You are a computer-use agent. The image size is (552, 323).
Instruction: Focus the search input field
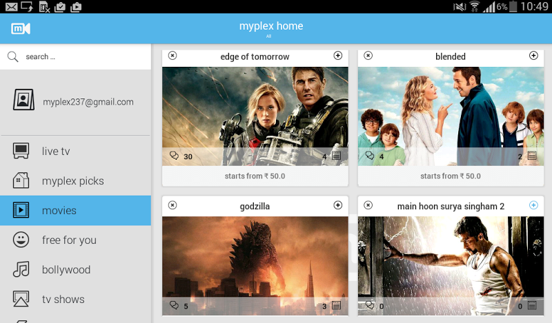pos(75,56)
